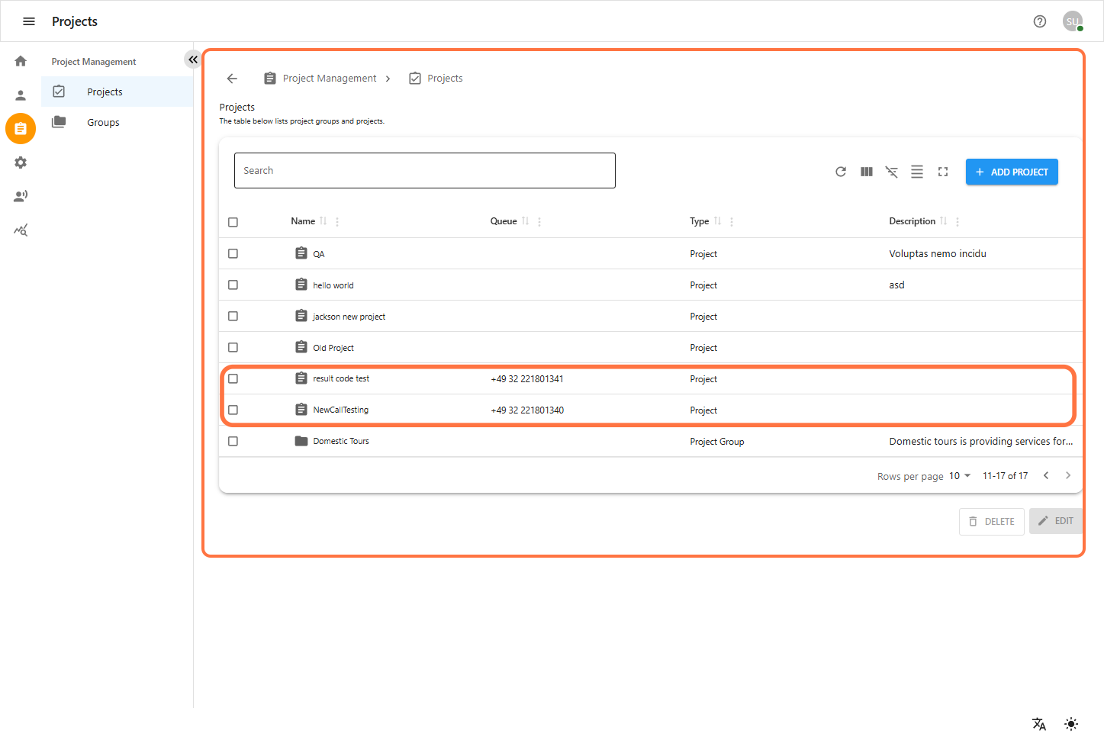Go to home from sidebar icon
This screenshot has width=1104, height=740.
[21, 61]
